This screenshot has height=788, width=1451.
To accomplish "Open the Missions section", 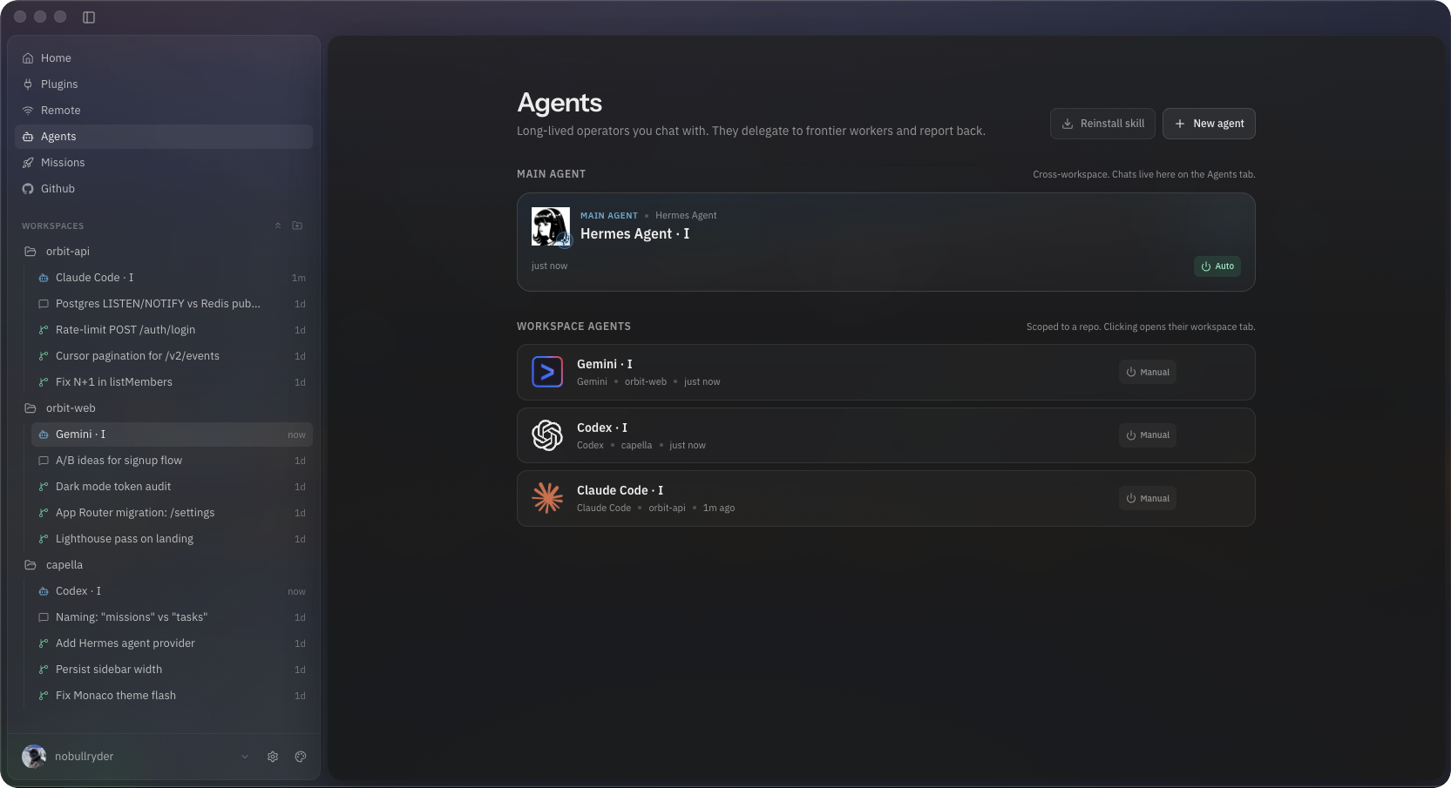I will [x=164, y=163].
